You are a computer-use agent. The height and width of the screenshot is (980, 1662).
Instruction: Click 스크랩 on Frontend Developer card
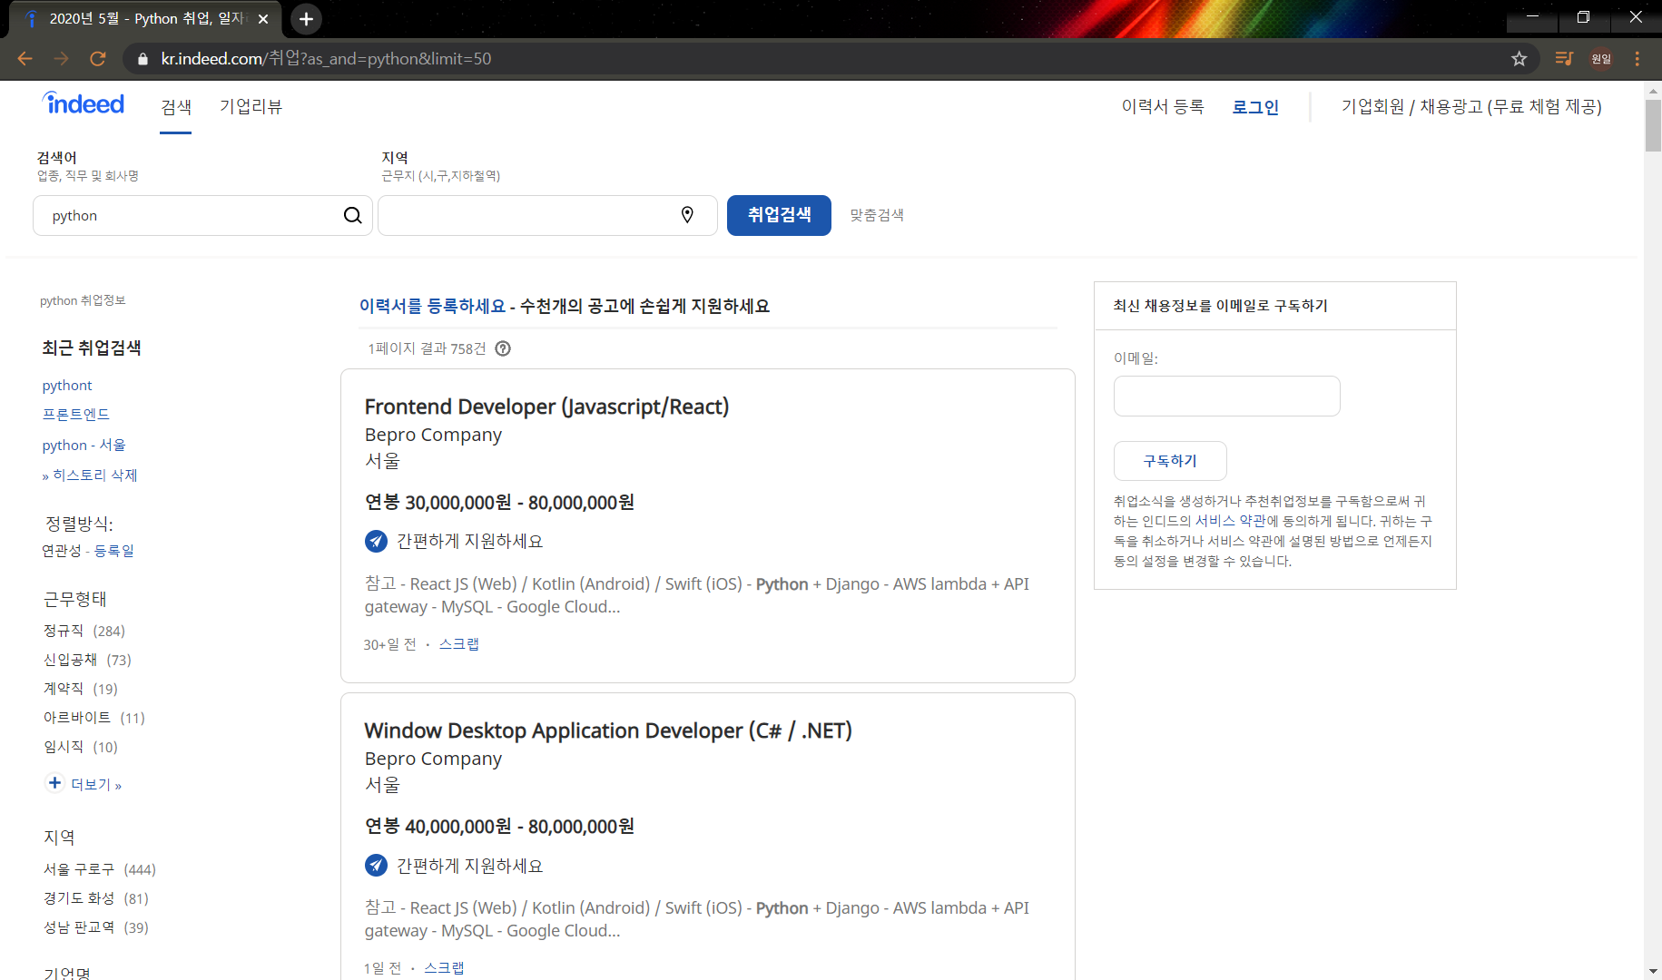(x=459, y=644)
